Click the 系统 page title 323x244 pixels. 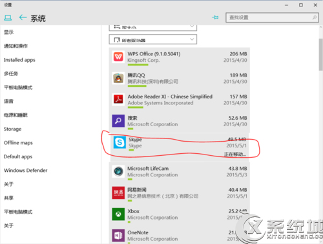38,19
